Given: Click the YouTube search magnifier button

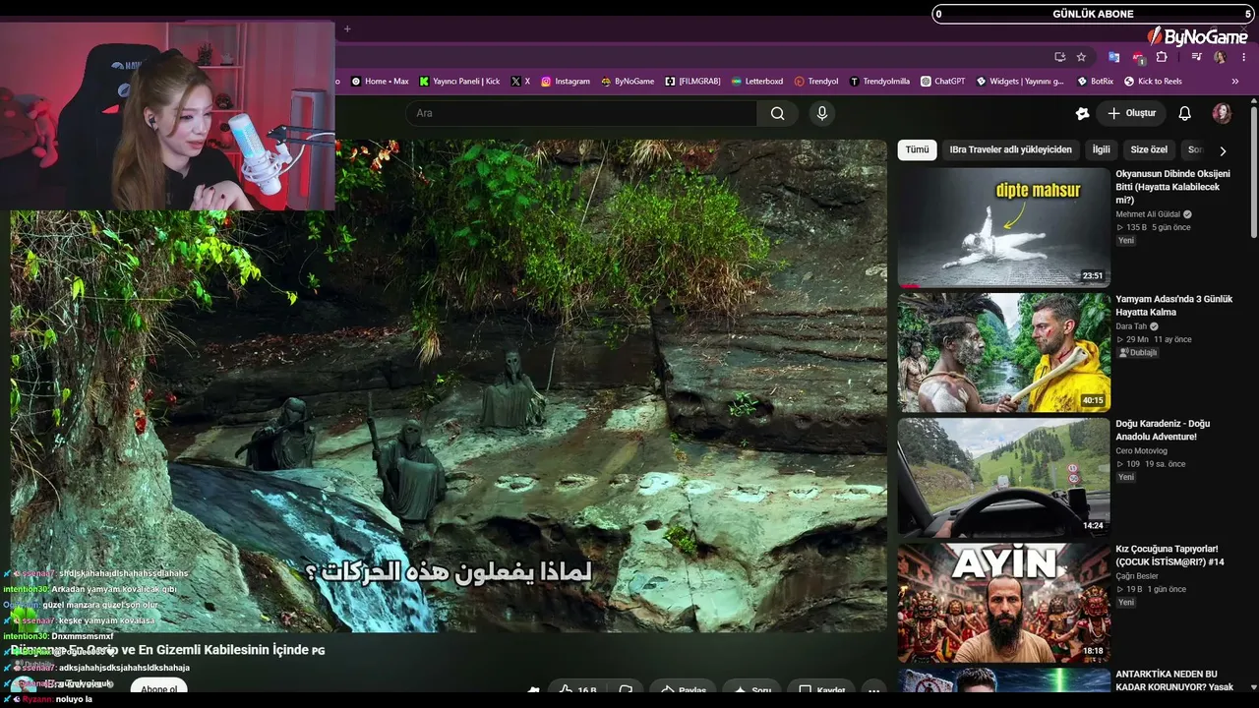Looking at the screenshot, I should click(x=778, y=113).
